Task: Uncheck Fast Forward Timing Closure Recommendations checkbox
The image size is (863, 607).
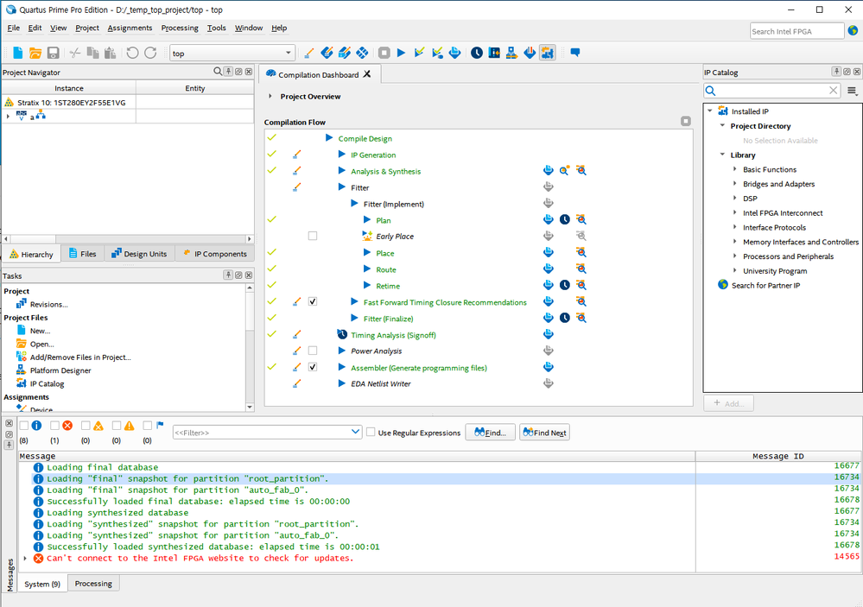Action: coord(313,302)
